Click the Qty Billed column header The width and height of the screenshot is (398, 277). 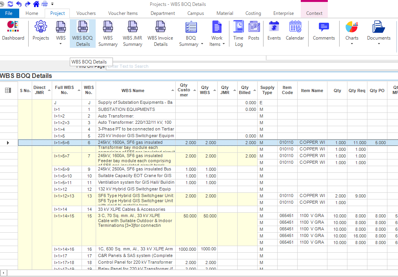click(x=247, y=90)
